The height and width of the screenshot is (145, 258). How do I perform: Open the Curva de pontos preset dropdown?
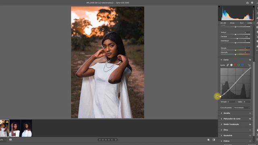pos(242,108)
